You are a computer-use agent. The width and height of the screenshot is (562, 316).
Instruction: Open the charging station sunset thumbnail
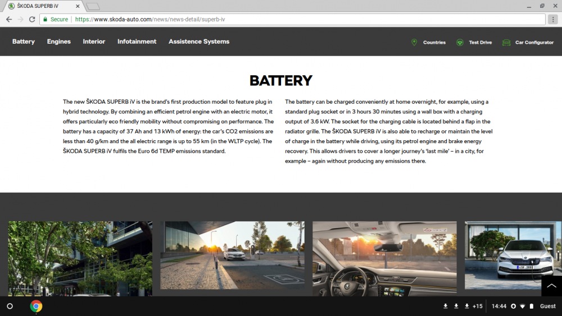tap(232, 255)
